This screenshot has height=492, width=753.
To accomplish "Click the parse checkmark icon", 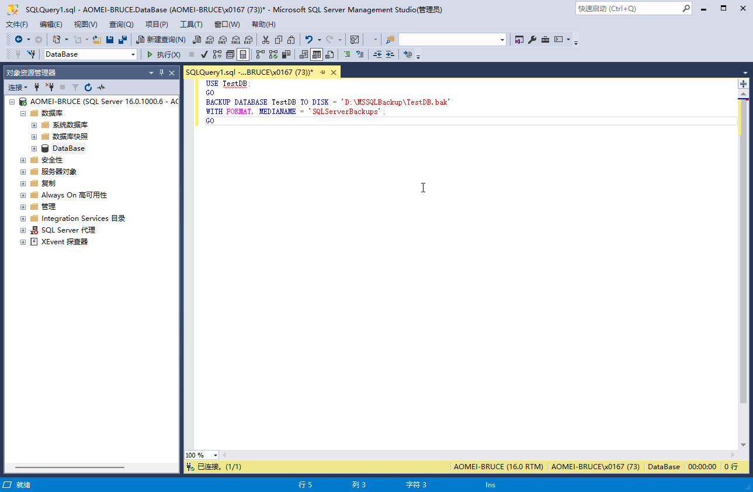I will [204, 54].
